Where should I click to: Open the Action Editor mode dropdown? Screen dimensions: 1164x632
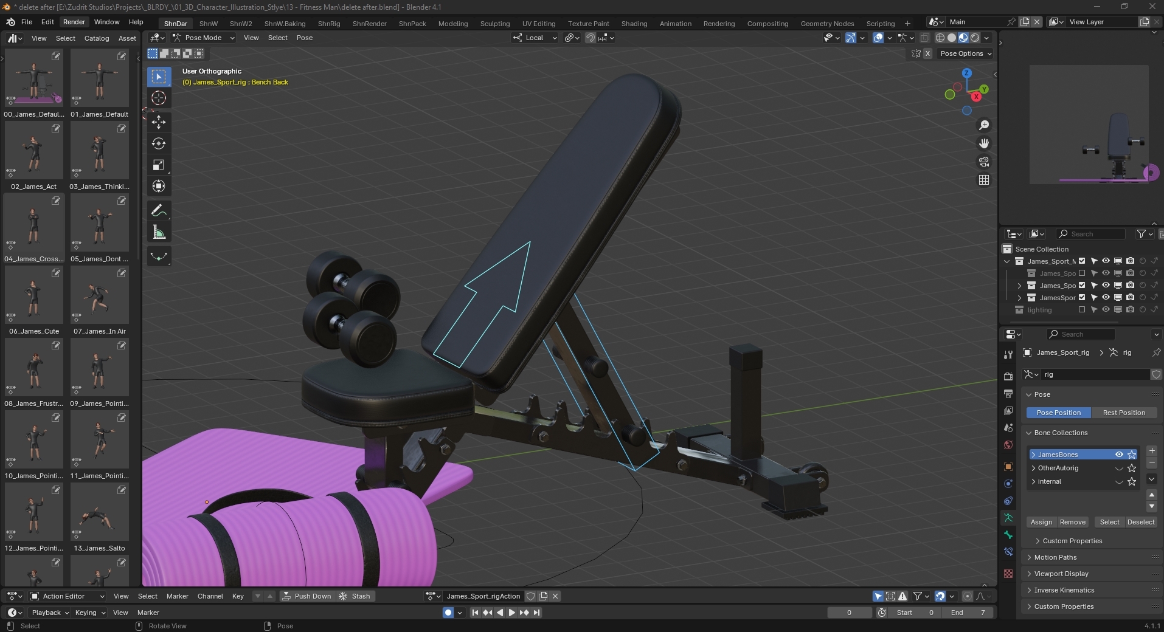tap(68, 596)
